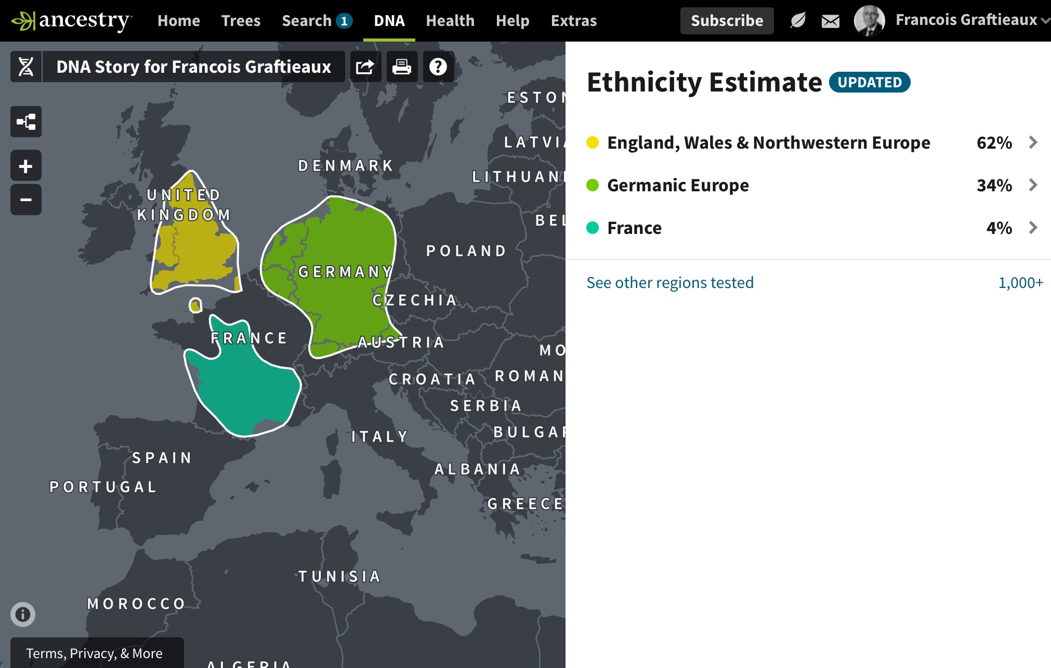
Task: Click the 4% value
Action: [999, 228]
